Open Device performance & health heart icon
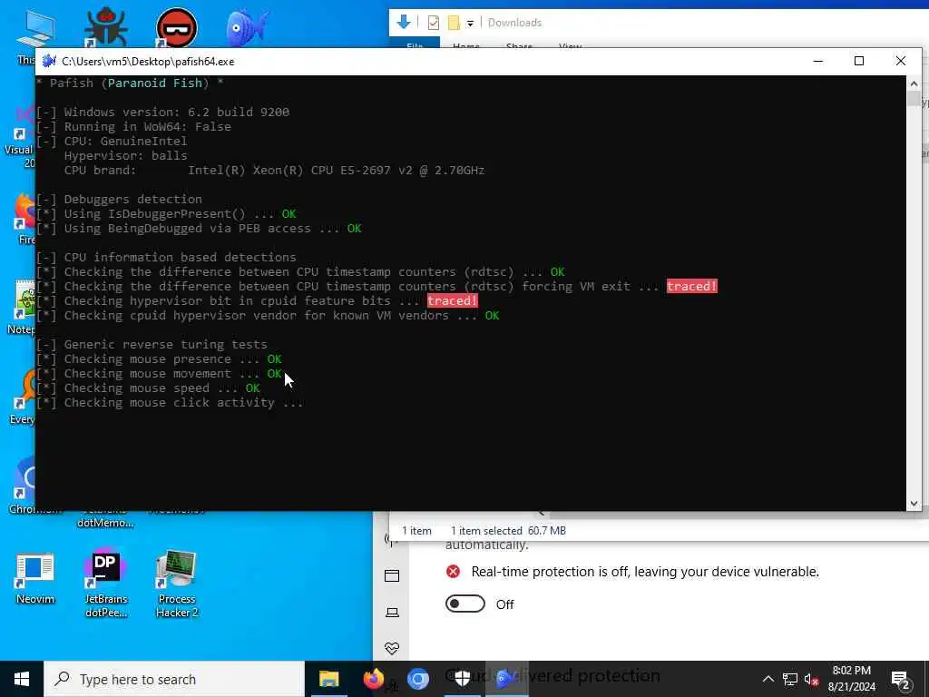This screenshot has height=697, width=929. [392, 648]
